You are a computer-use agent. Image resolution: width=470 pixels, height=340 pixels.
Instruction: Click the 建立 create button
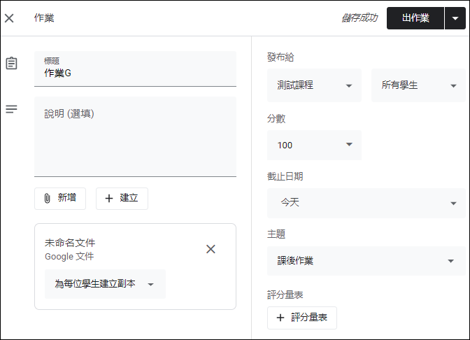tap(122, 199)
